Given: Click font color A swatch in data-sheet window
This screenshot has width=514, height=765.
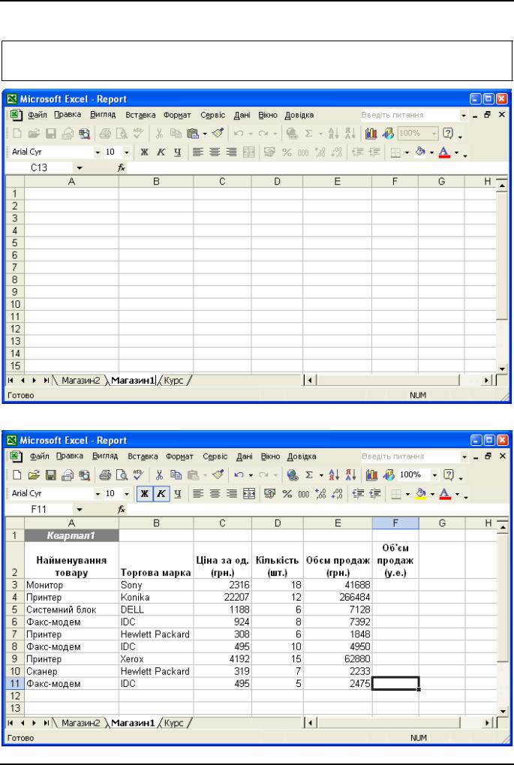Looking at the screenshot, I should pyautogui.click(x=444, y=494).
